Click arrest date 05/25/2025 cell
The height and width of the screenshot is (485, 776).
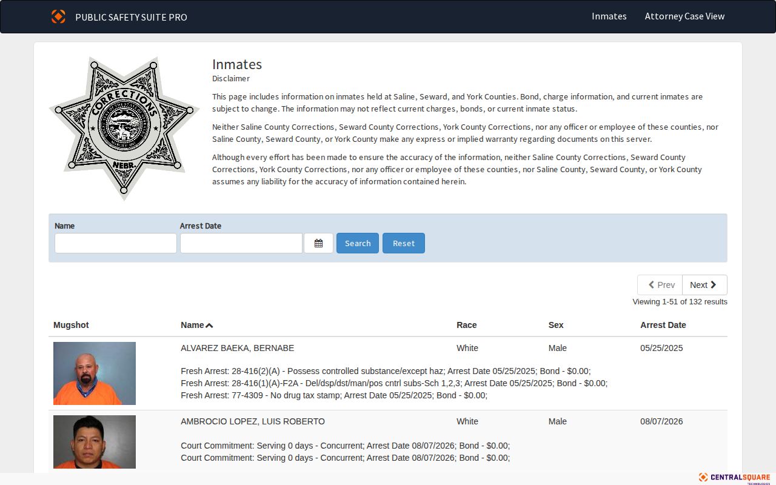(x=661, y=348)
